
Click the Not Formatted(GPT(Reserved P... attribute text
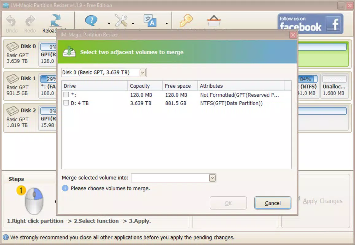[x=240, y=95]
